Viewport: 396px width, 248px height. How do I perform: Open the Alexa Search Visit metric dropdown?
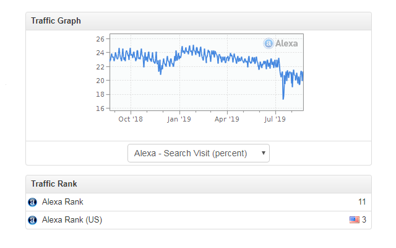[199, 153]
